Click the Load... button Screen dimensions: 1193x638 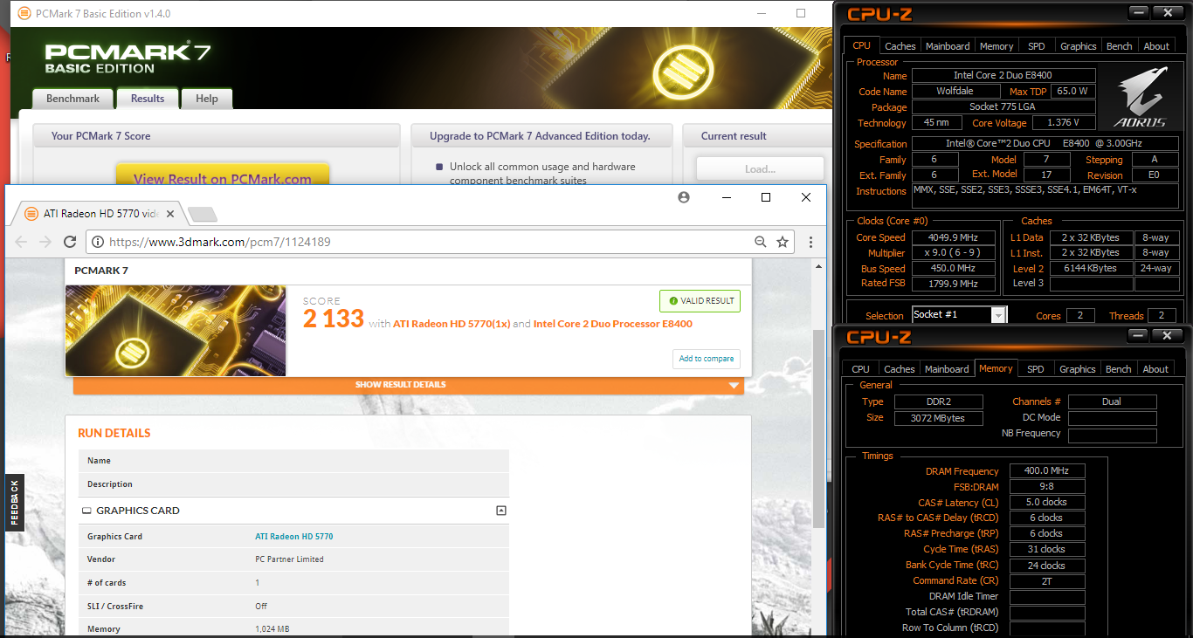(760, 168)
